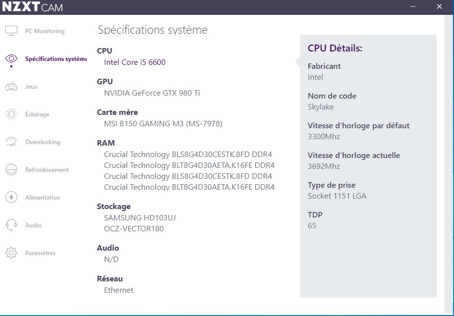Go to the Paramètres menu label
The height and width of the screenshot is (316, 454).
[40, 253]
